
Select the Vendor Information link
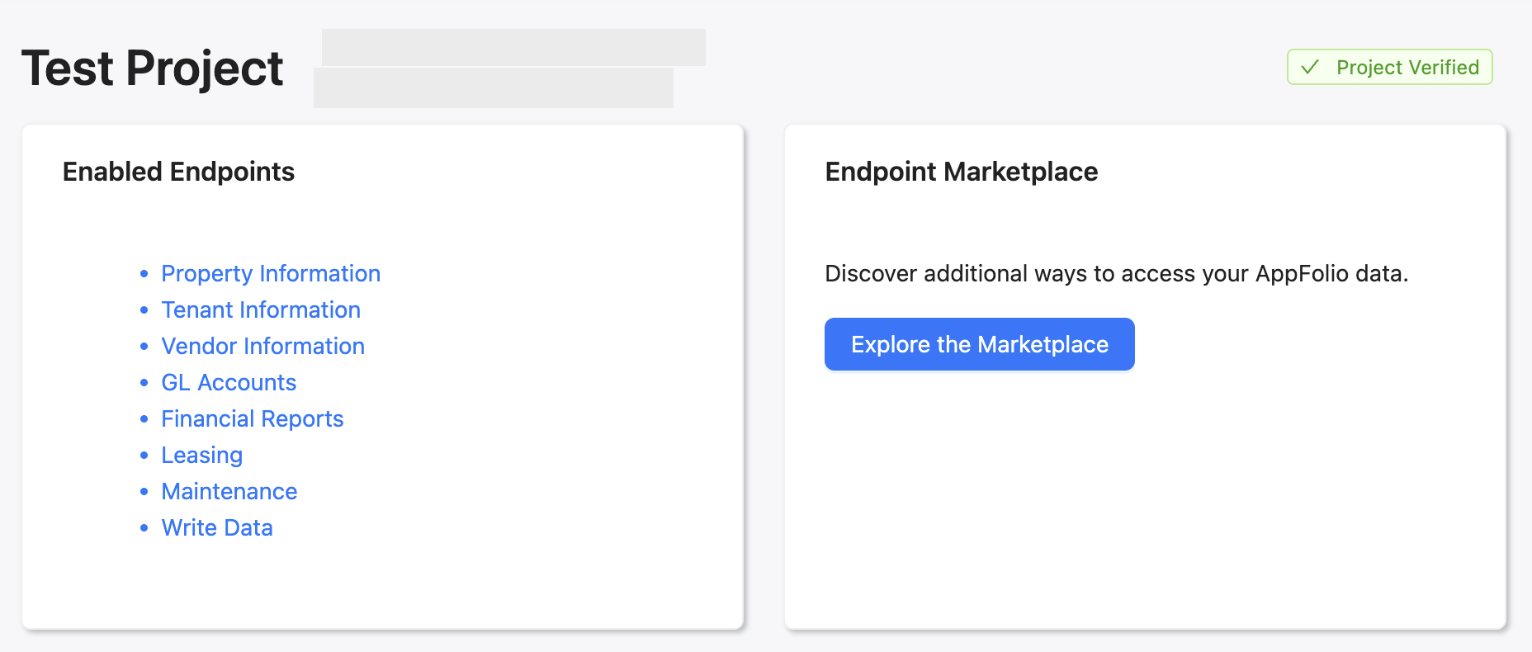[x=262, y=346]
